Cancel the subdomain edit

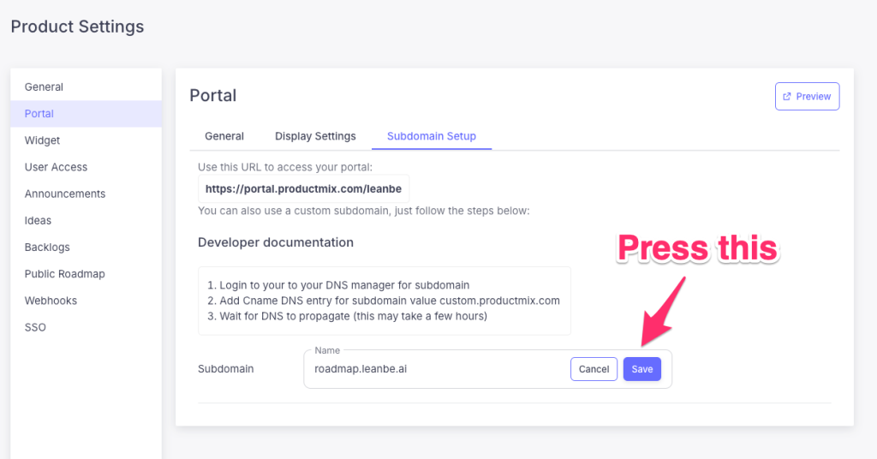pos(594,369)
